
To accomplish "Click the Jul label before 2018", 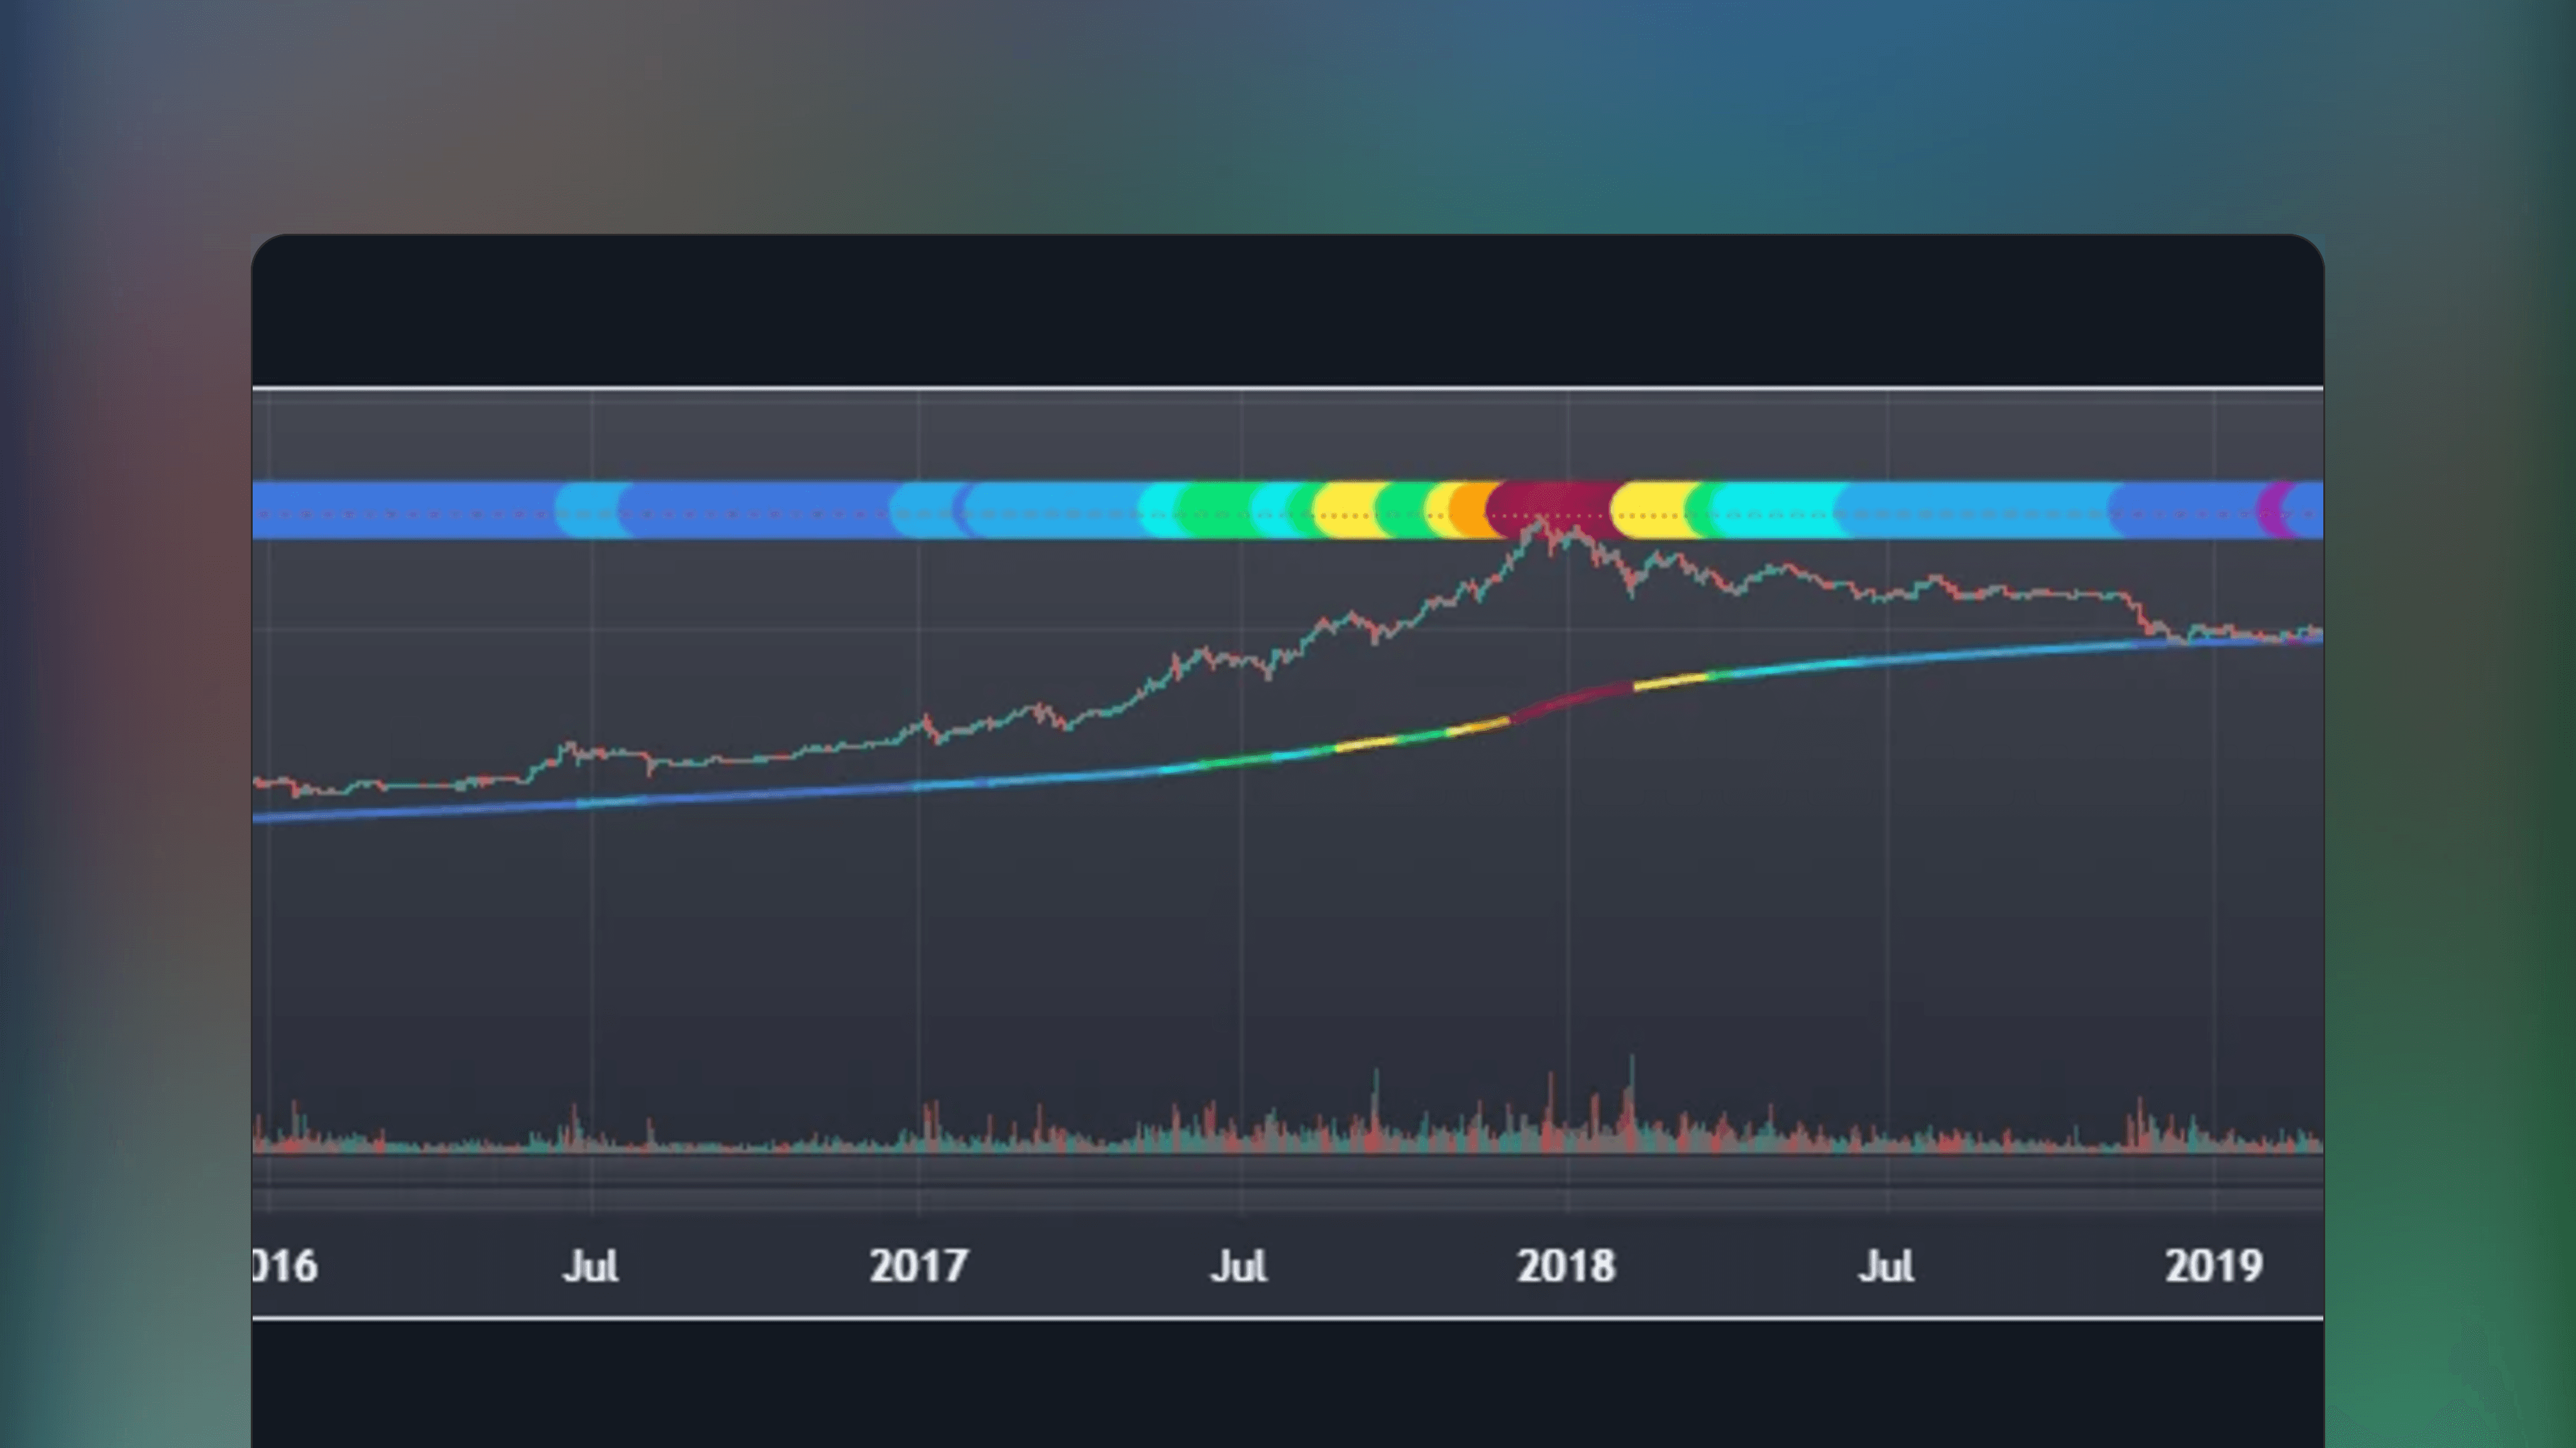I will click(x=1240, y=1265).
